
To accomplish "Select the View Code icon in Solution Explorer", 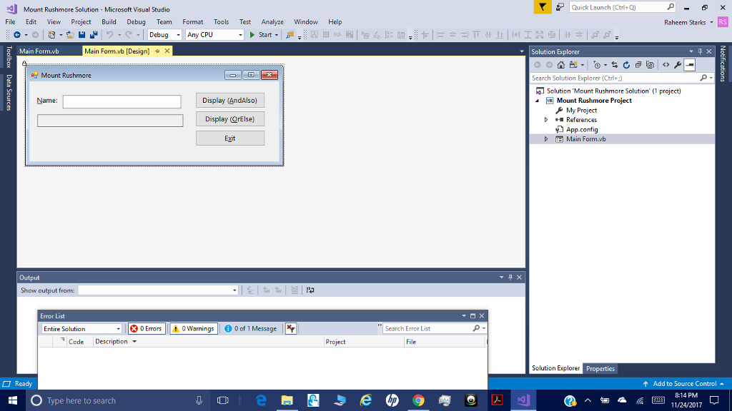I will point(666,64).
